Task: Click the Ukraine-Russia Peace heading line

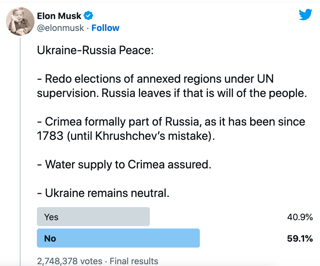Action: 95,50
